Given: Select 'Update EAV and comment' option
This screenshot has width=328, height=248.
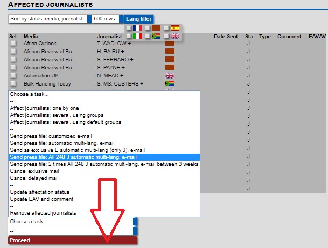Looking at the screenshot, I should 41,199.
